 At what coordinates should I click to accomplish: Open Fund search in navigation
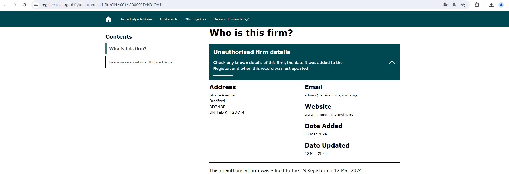[x=168, y=19]
